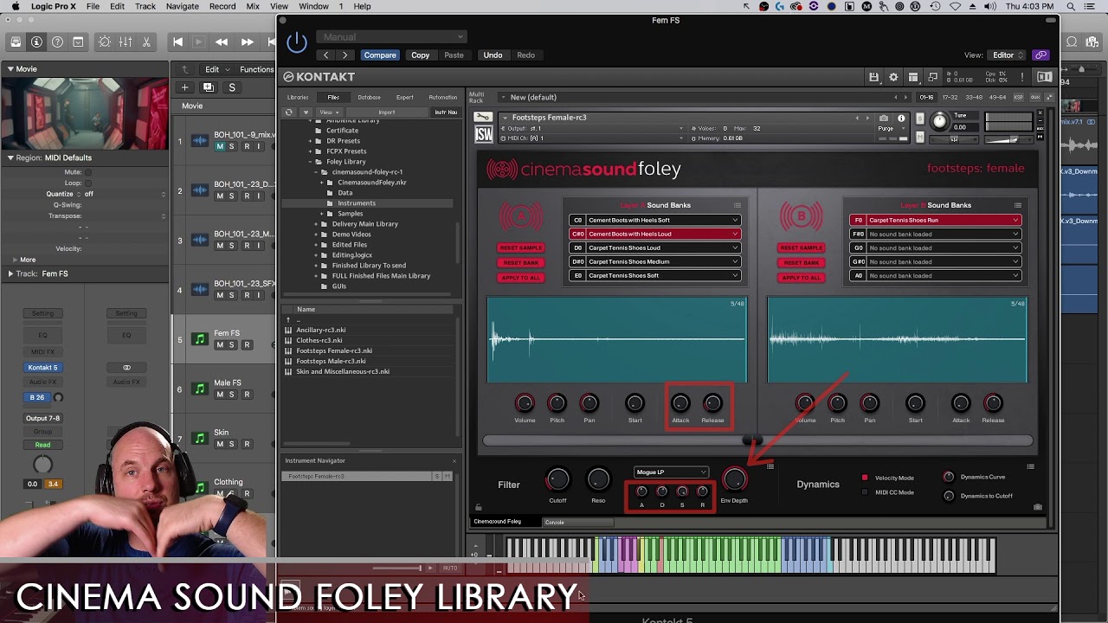Click the instrument wrench edit icon

483,117
